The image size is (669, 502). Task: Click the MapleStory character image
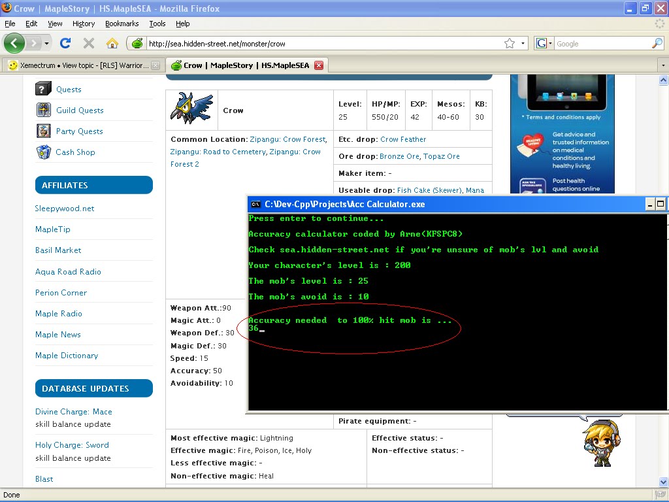(x=602, y=443)
